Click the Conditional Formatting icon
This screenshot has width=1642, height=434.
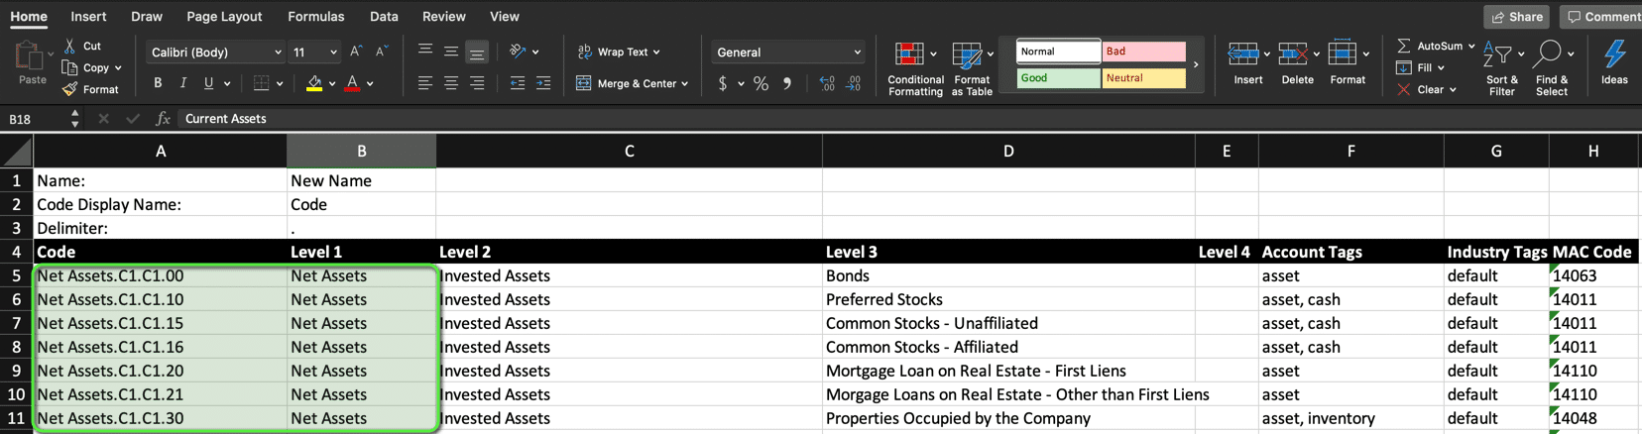point(909,54)
